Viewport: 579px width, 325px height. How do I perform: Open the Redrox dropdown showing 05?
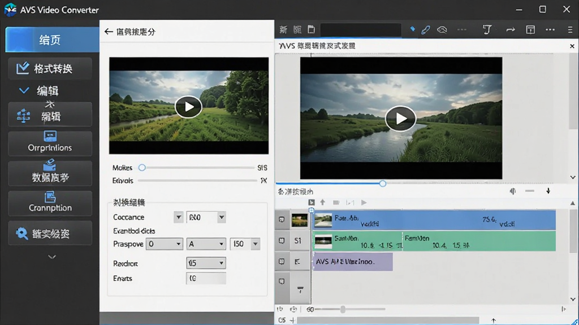click(206, 263)
